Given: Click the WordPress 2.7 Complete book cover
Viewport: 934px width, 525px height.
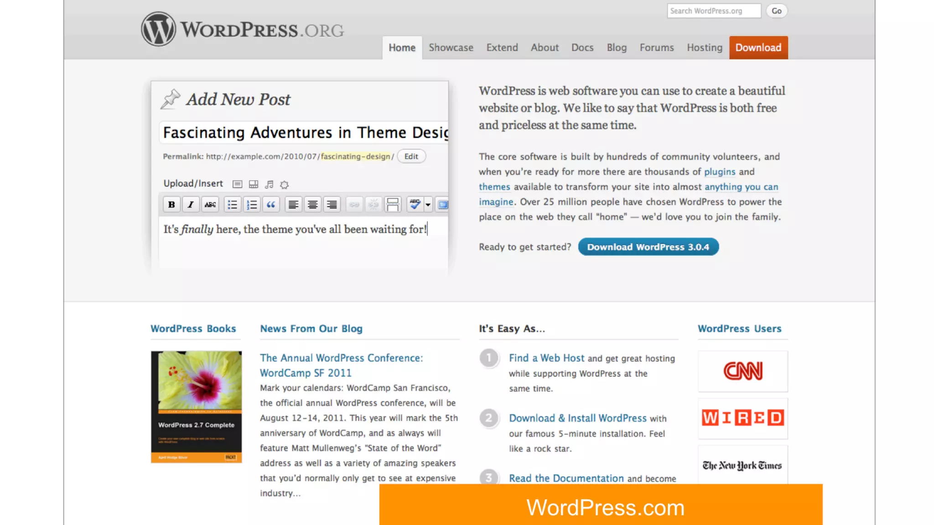Looking at the screenshot, I should coord(196,407).
